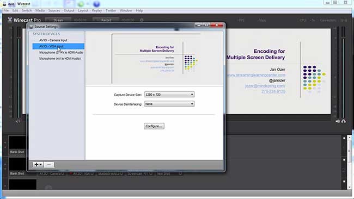Click the Stream button
Viewport: 354px width, 199px height.
tap(58, 20)
